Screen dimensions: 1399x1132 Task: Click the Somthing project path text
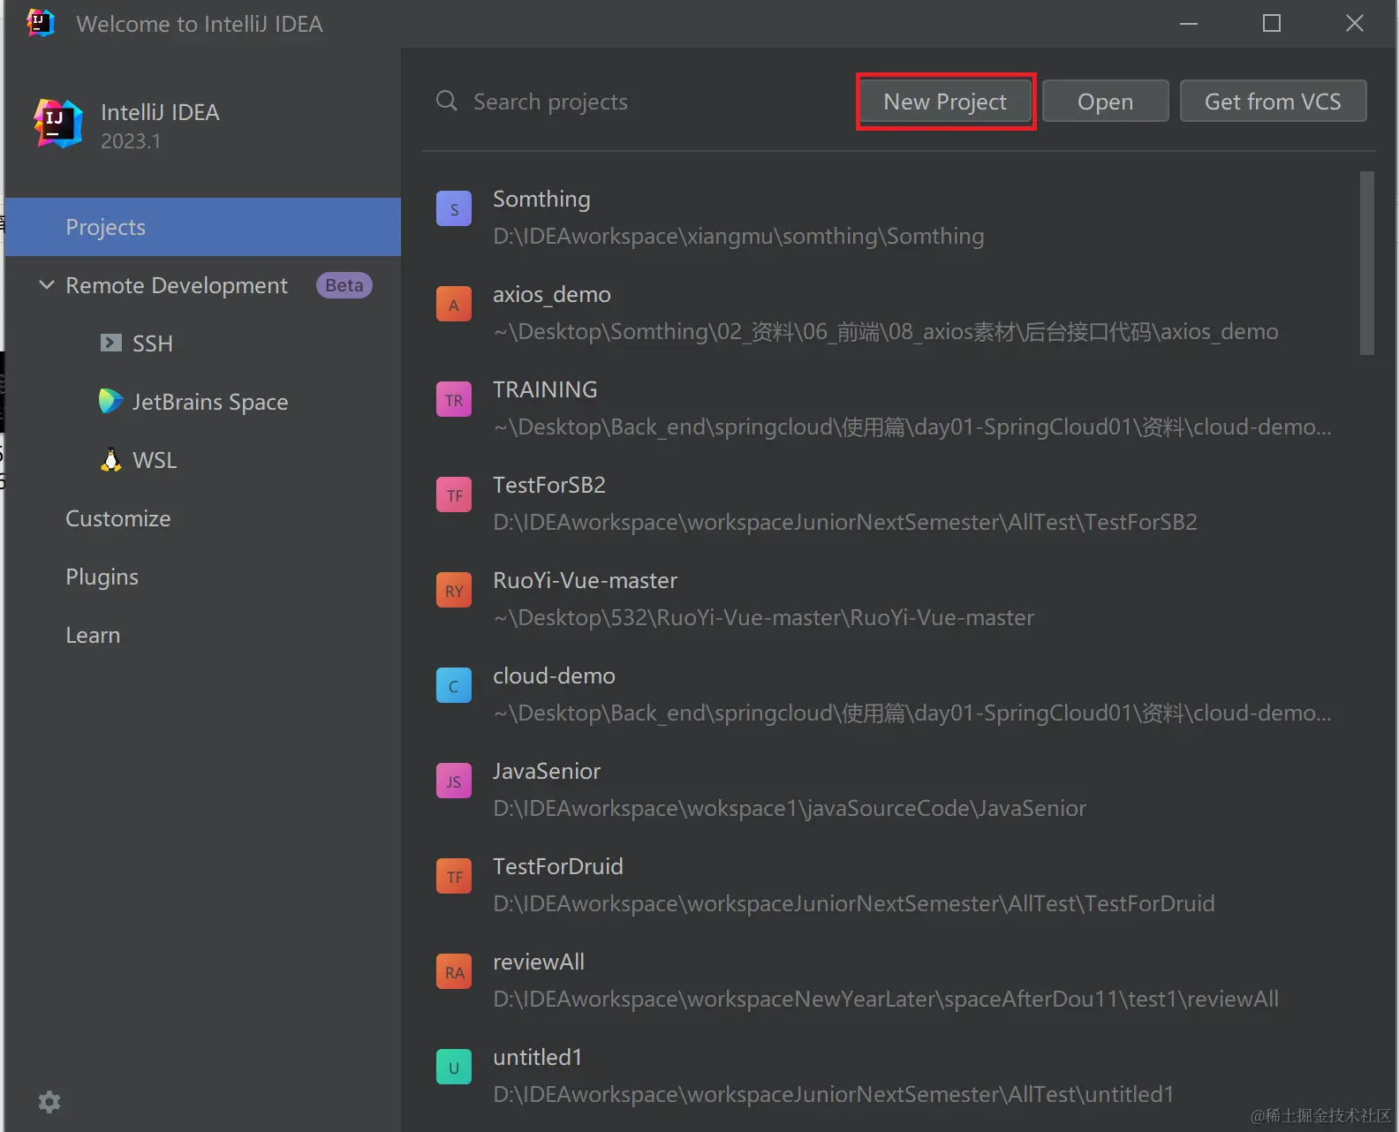pos(738,237)
